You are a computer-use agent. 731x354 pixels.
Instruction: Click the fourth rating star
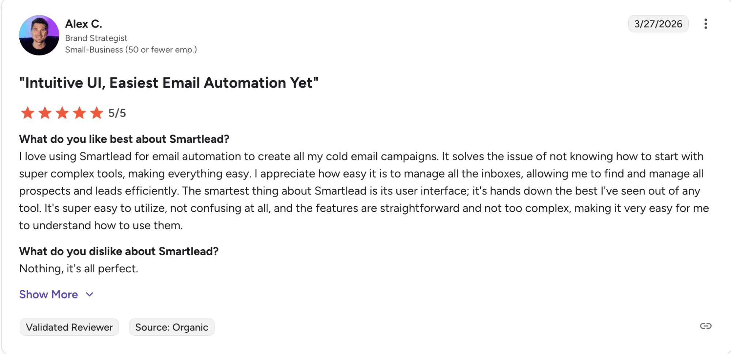79,113
